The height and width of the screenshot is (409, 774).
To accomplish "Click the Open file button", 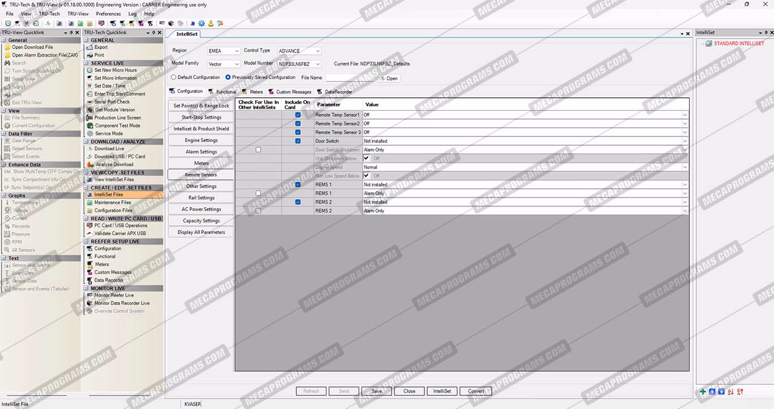I will 389,78.
